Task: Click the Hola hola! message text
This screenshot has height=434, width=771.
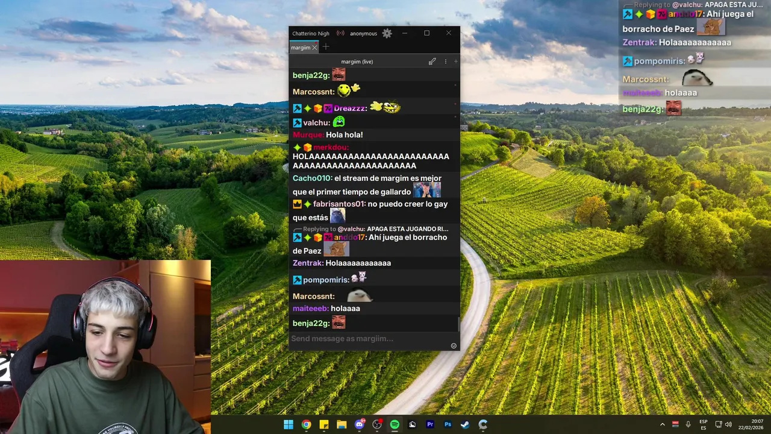Action: click(x=345, y=135)
